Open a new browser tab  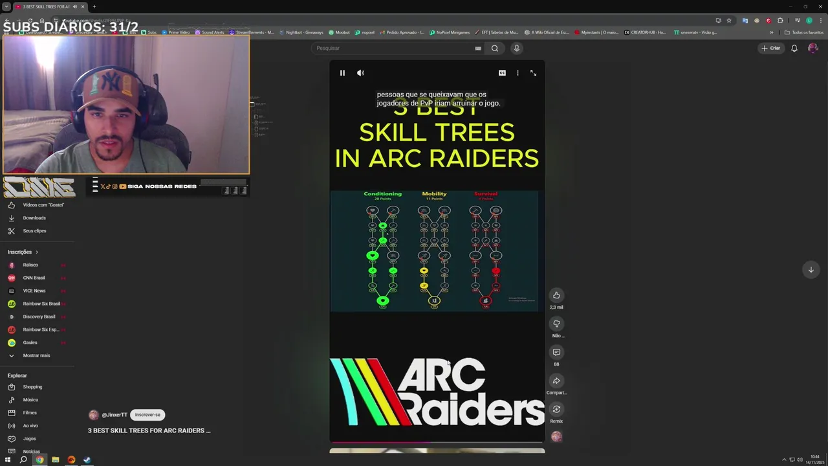point(94,6)
